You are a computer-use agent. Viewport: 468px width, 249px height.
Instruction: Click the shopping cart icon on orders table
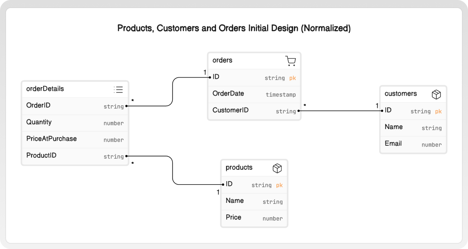pyautogui.click(x=290, y=60)
